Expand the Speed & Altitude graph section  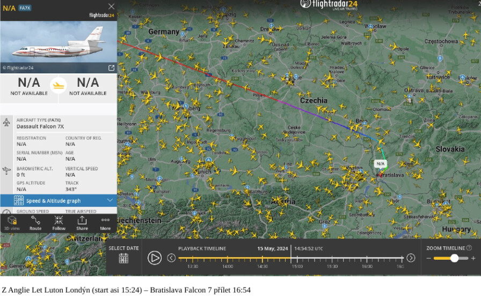(x=59, y=200)
